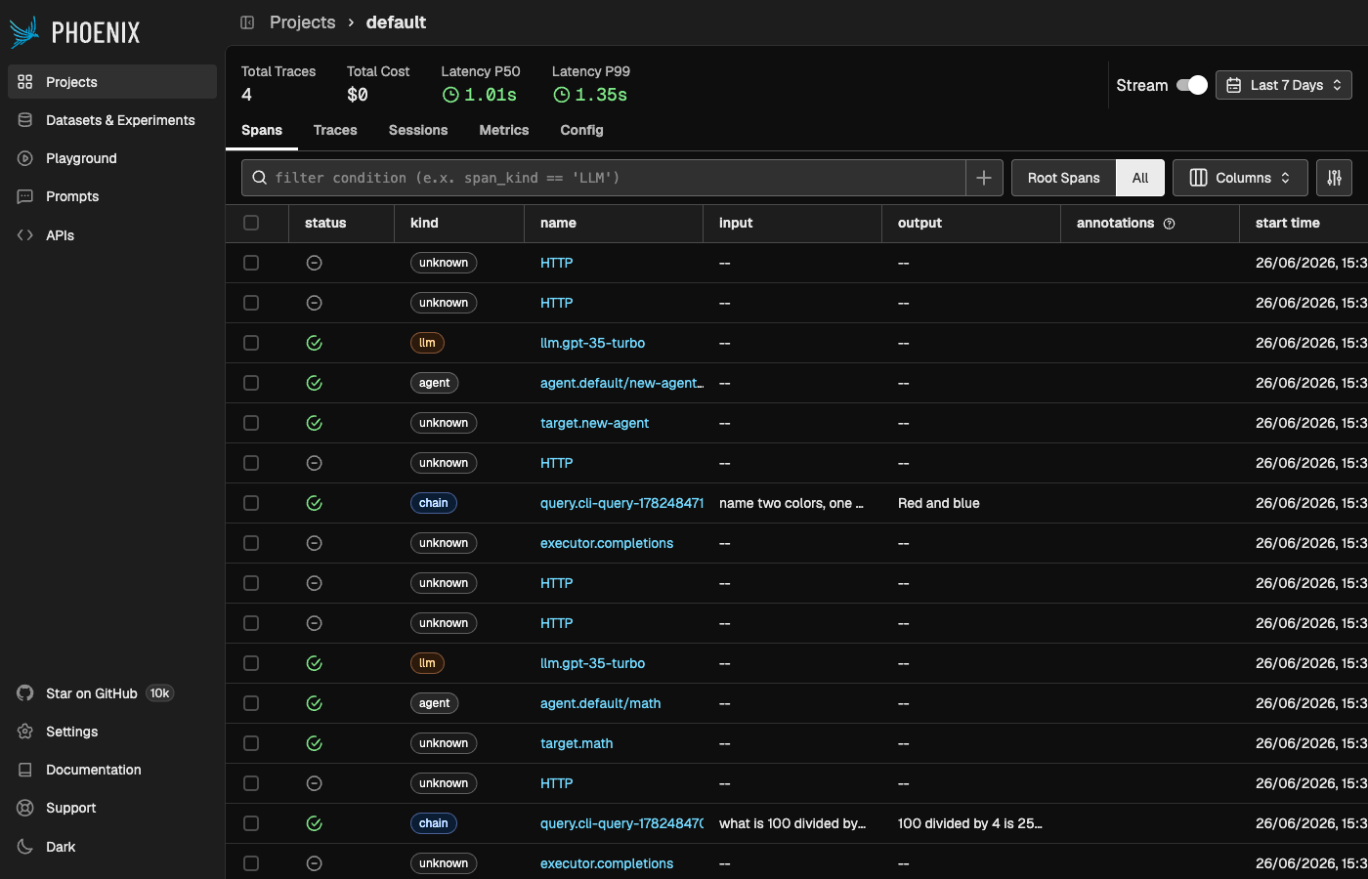
Task: Open the Columns dropdown
Action: (1240, 178)
